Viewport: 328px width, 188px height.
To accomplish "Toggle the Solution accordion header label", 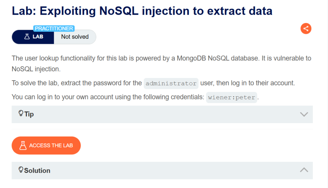I will tap(37, 171).
